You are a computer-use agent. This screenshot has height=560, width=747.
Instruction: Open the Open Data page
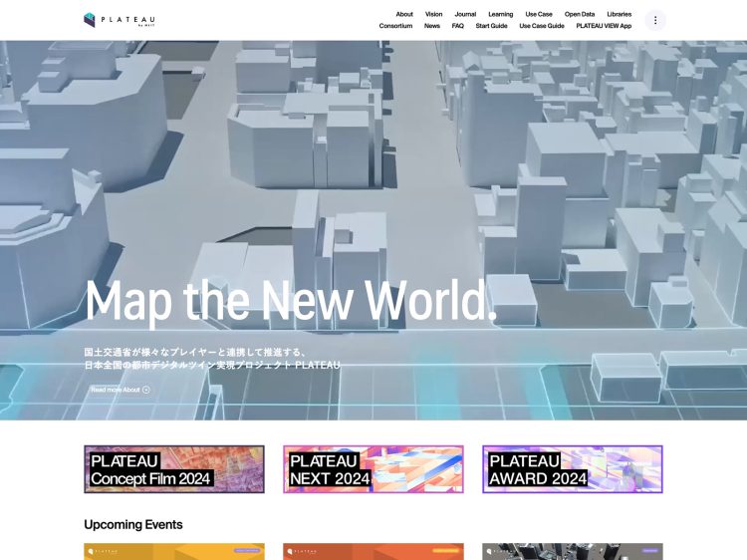[x=580, y=14]
